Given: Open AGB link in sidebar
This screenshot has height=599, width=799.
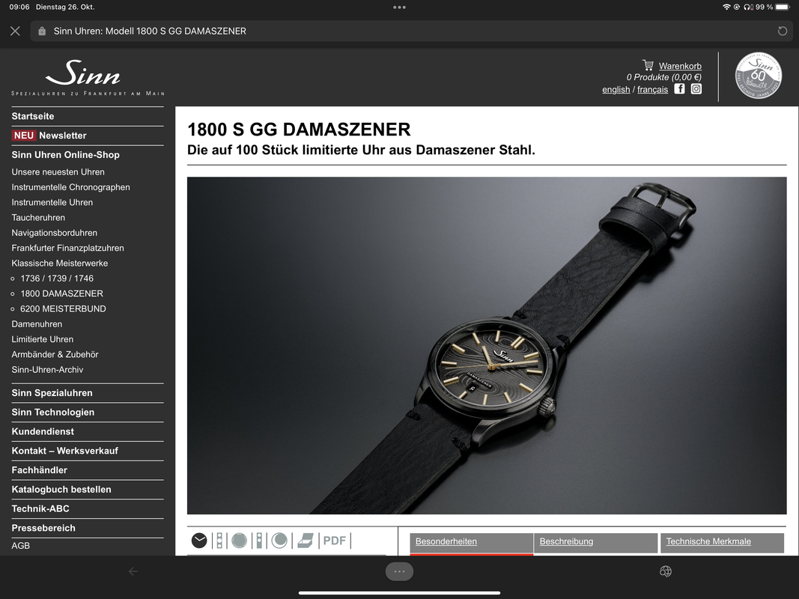Looking at the screenshot, I should coord(21,546).
